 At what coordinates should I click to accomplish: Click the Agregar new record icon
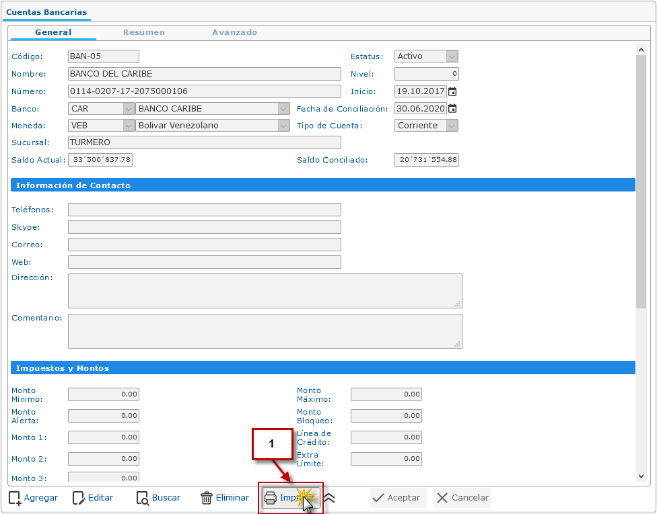[15, 498]
